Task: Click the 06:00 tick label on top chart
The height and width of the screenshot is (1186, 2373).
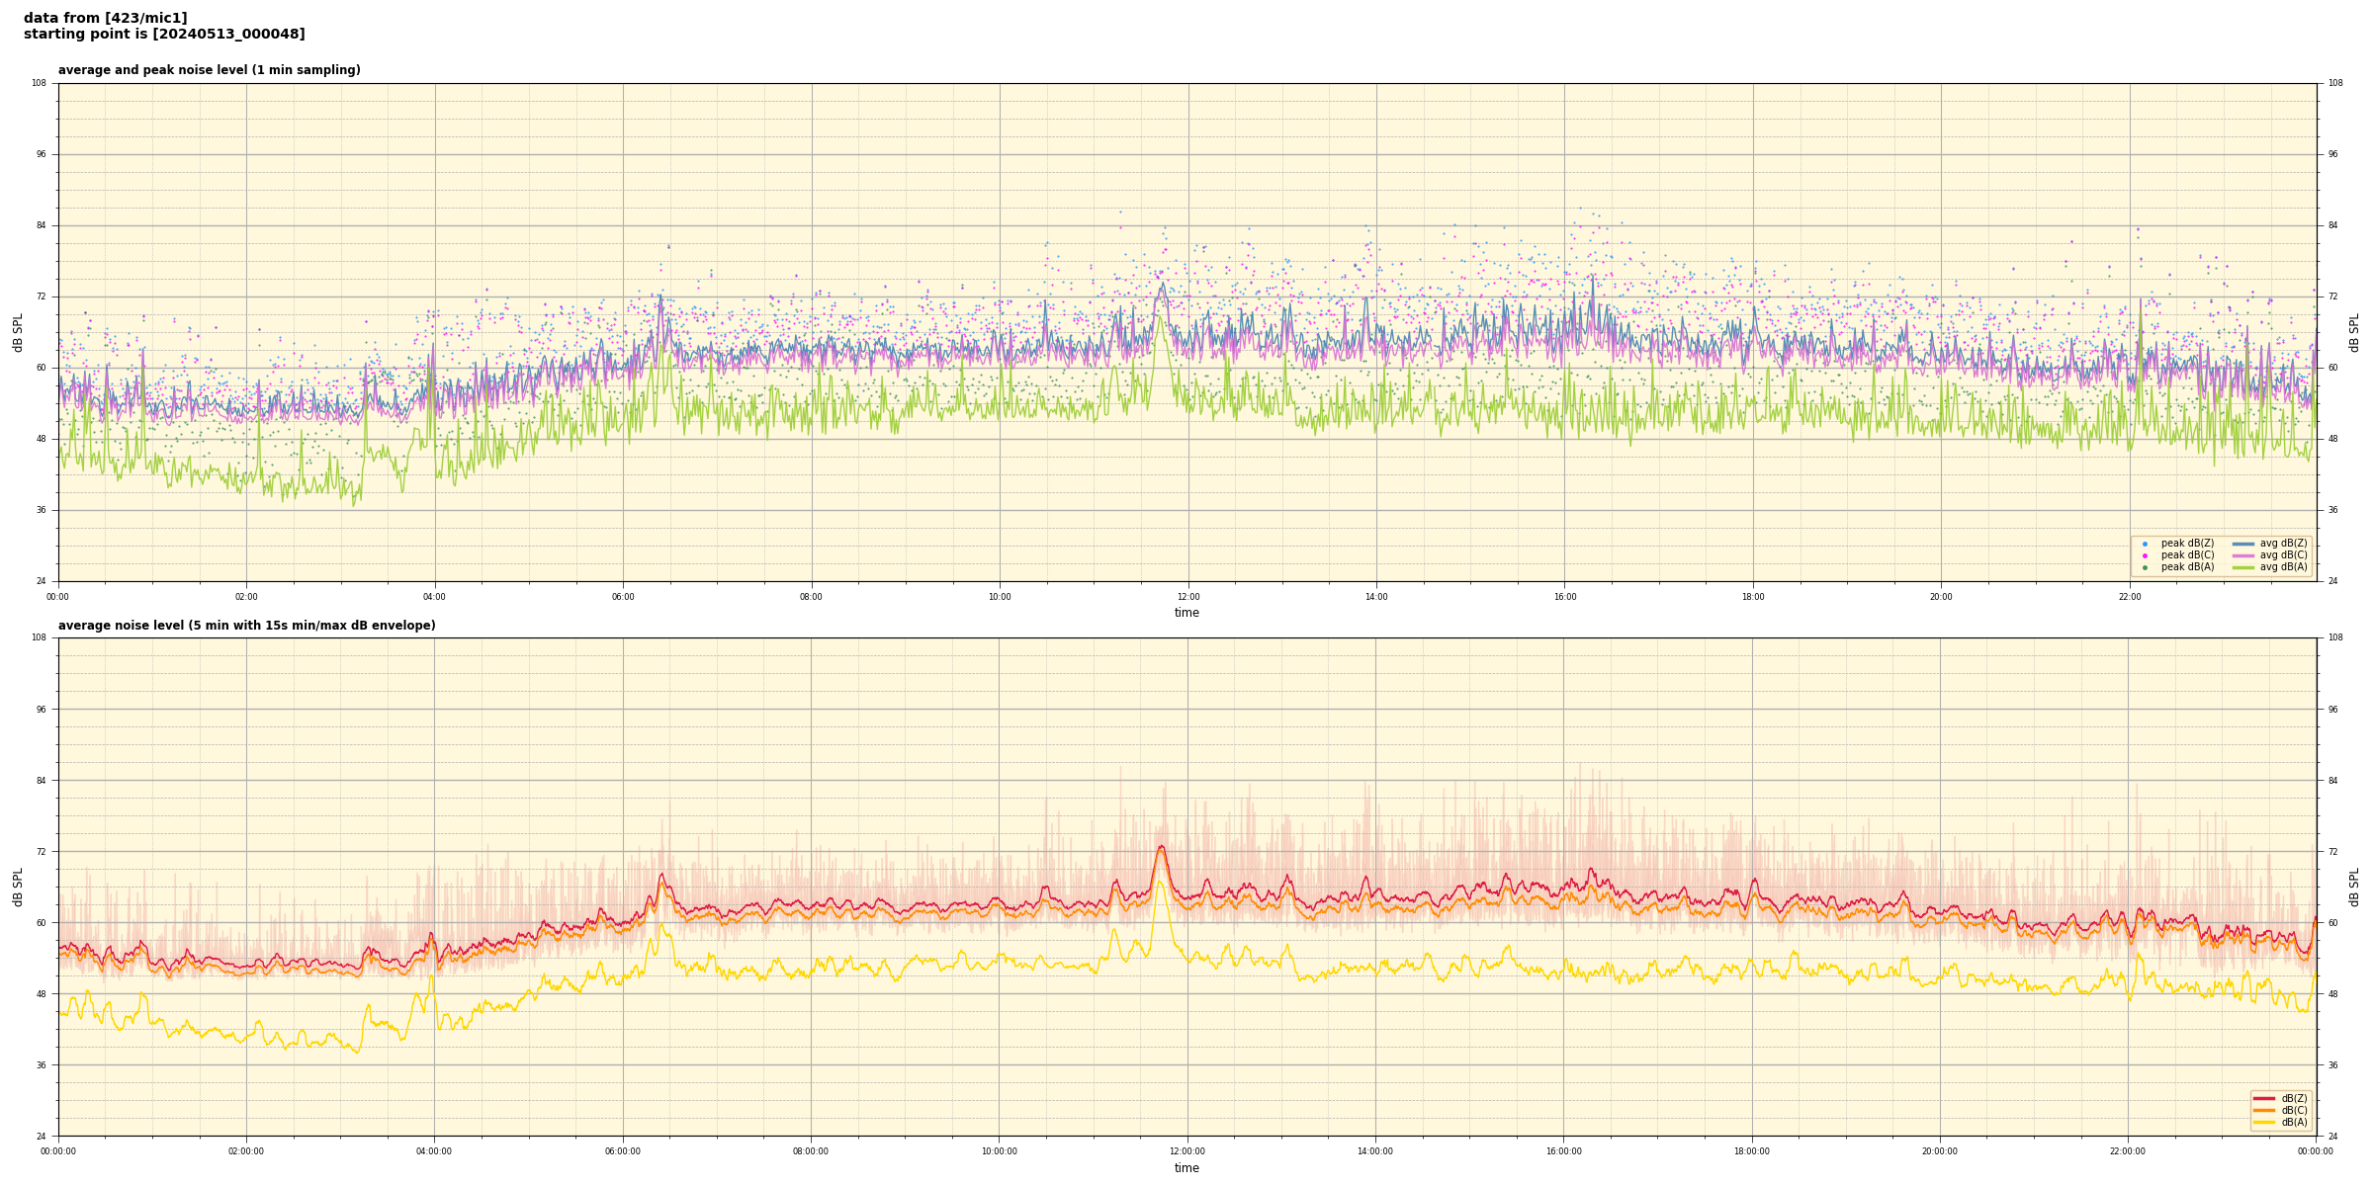Action: point(623,597)
